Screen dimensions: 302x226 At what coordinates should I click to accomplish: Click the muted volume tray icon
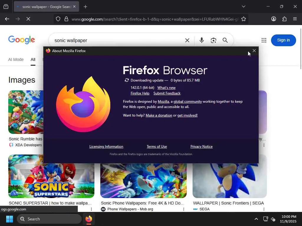273,219
